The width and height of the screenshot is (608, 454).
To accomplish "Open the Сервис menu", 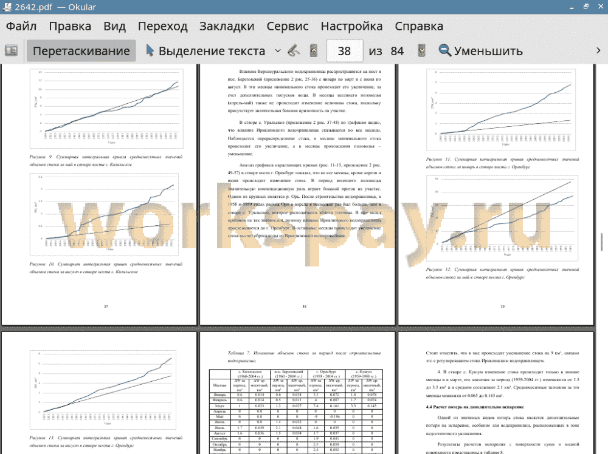I will [288, 26].
